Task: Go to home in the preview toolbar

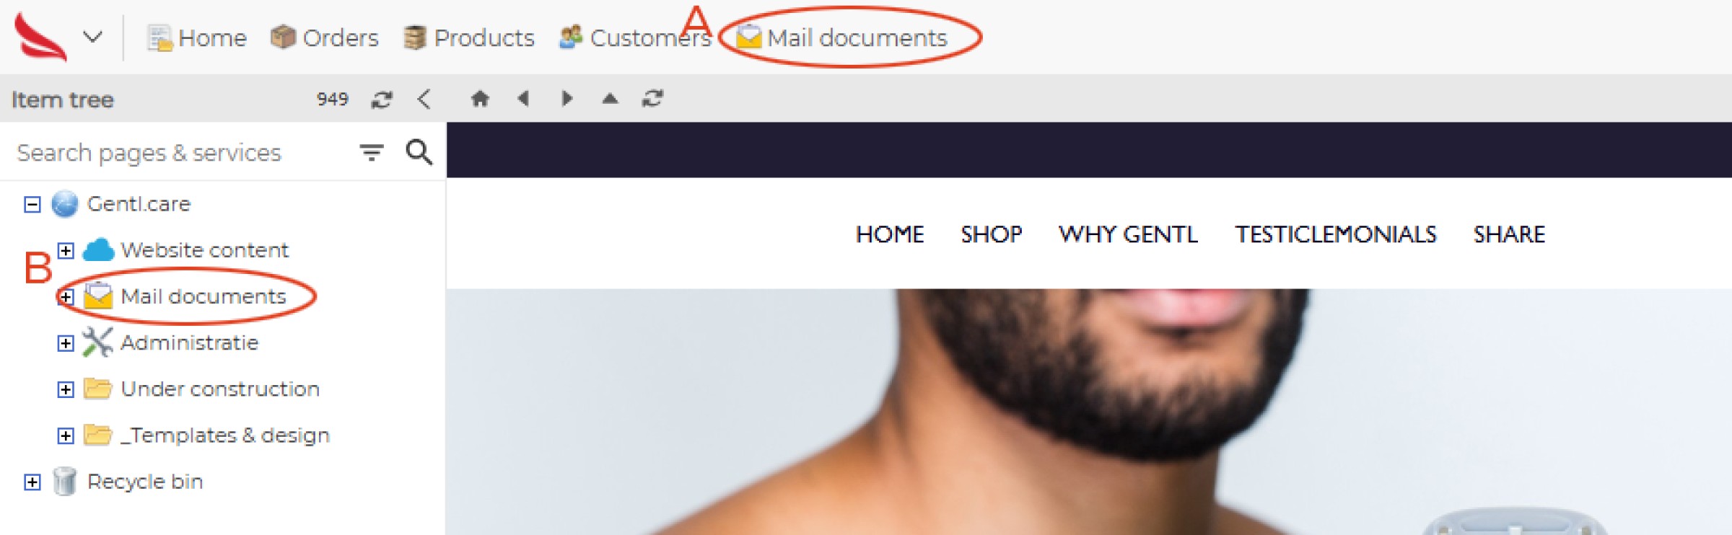Action: point(480,98)
